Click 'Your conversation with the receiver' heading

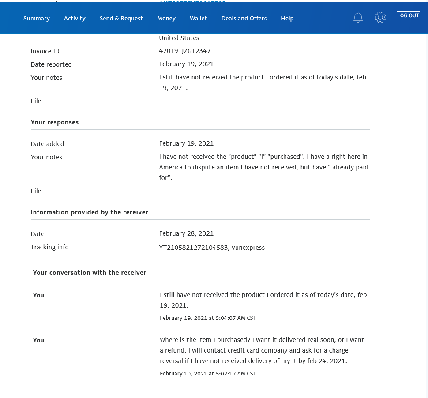[90, 273]
